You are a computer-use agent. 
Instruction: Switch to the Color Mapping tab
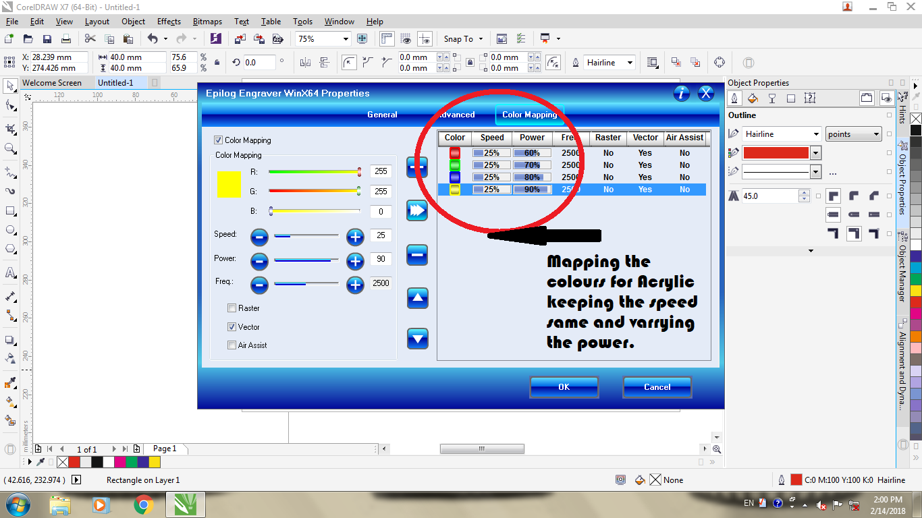[x=530, y=115]
